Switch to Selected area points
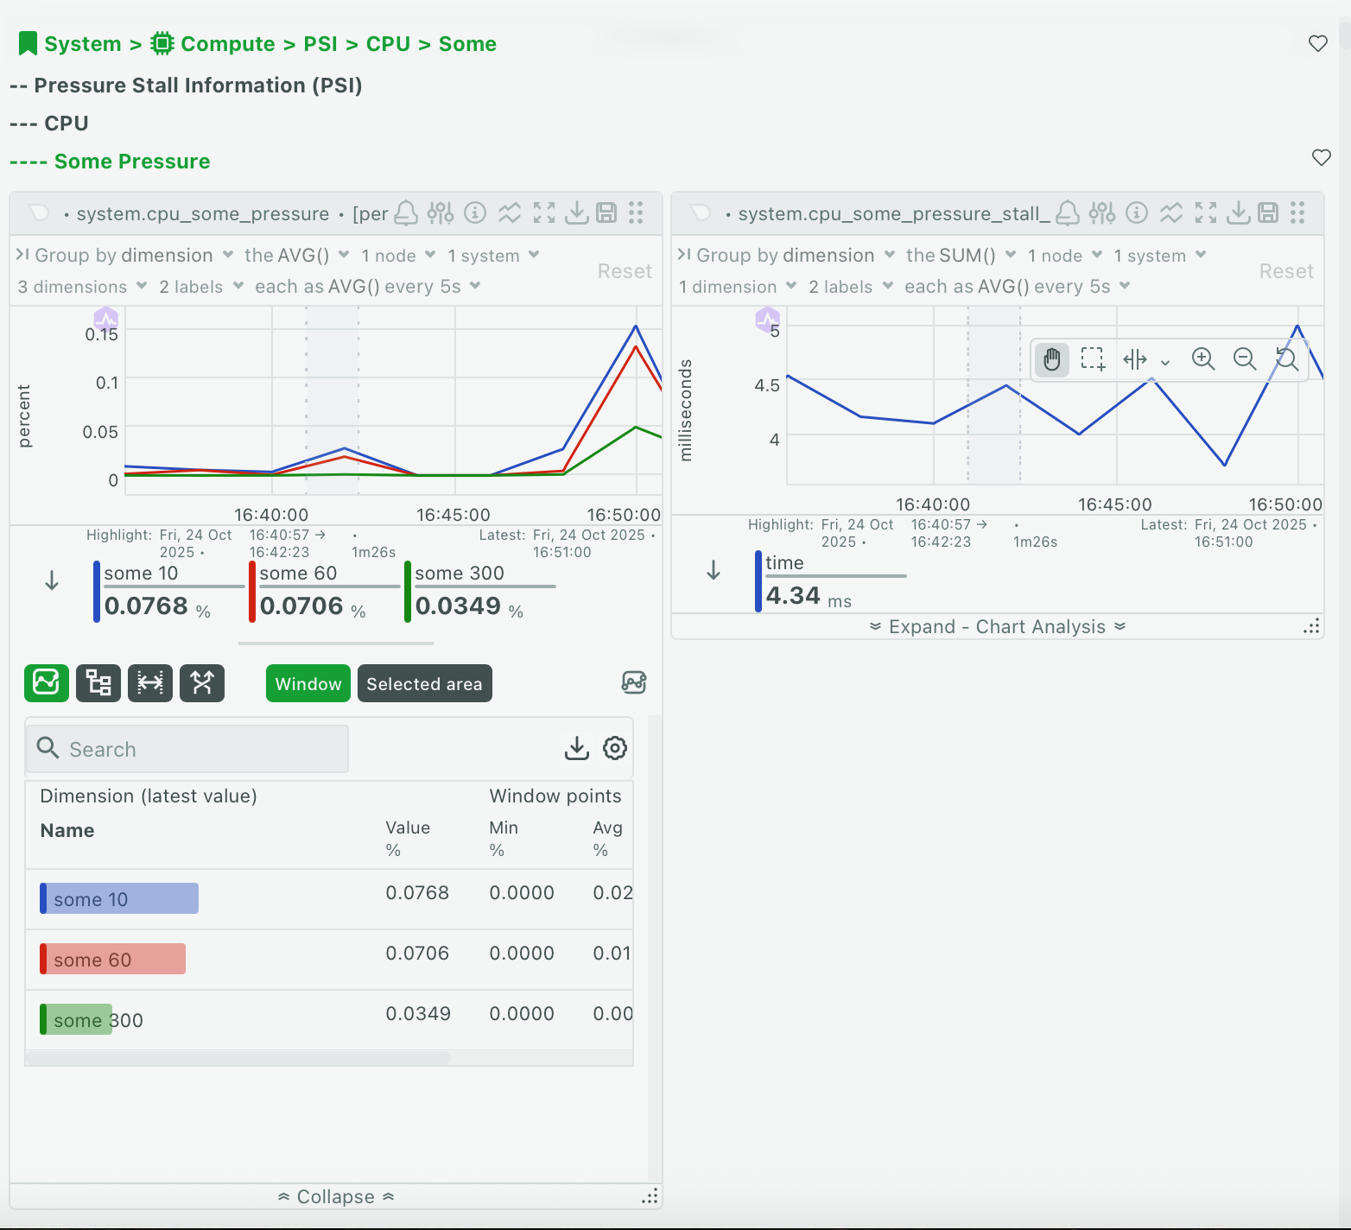This screenshot has width=1351, height=1230. pyautogui.click(x=425, y=683)
